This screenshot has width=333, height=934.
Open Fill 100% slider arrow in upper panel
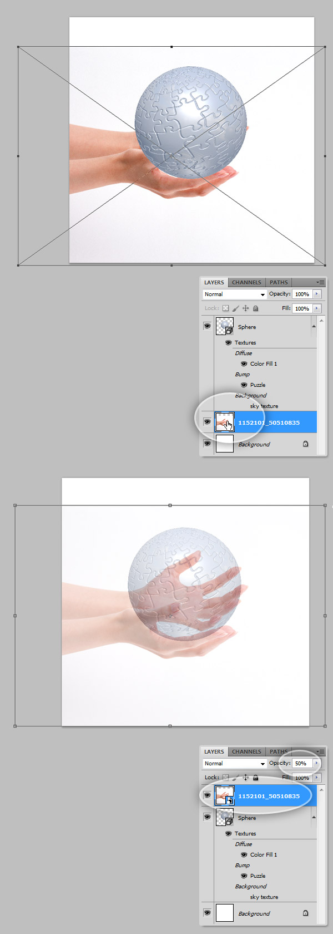click(317, 308)
